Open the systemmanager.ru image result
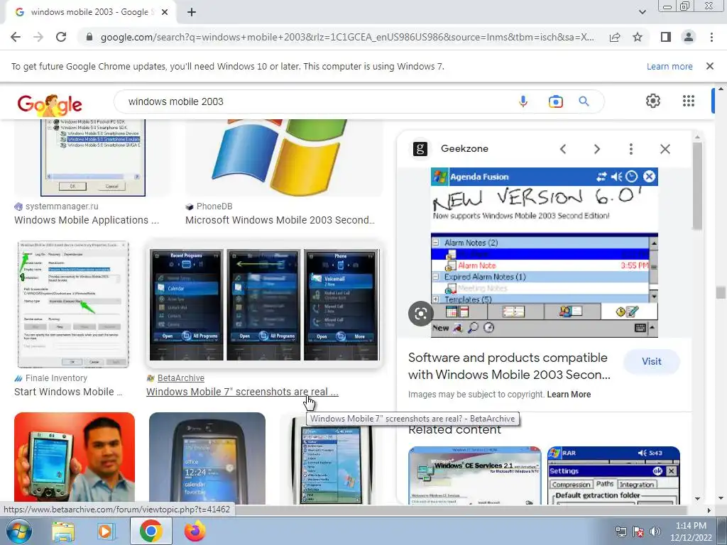727x545 pixels. (93, 158)
